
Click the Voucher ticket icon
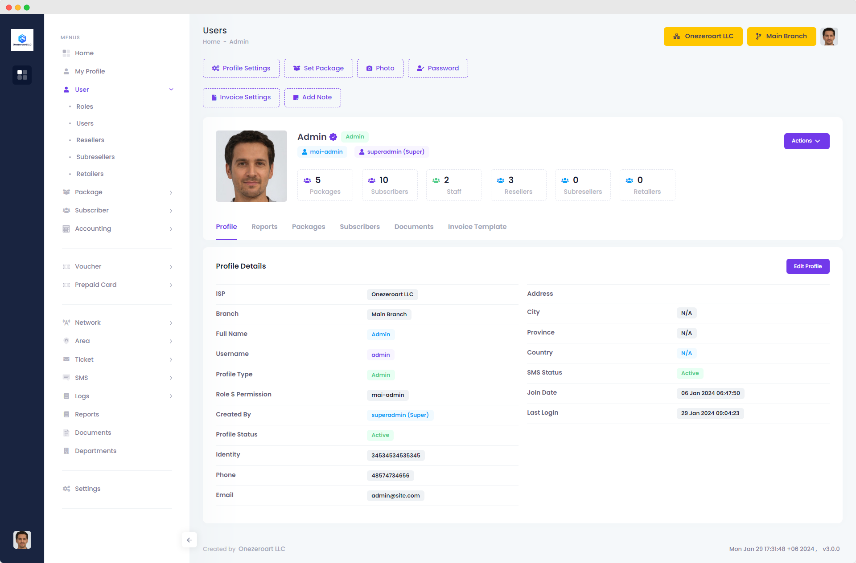[66, 266]
